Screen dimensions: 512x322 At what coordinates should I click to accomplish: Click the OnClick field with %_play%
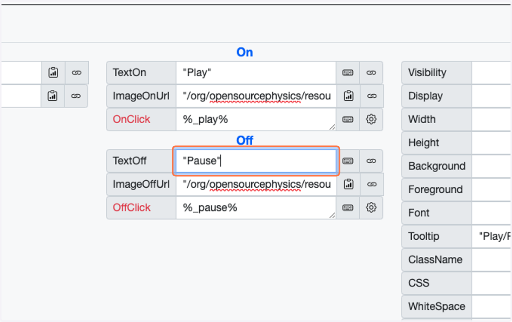[256, 119]
